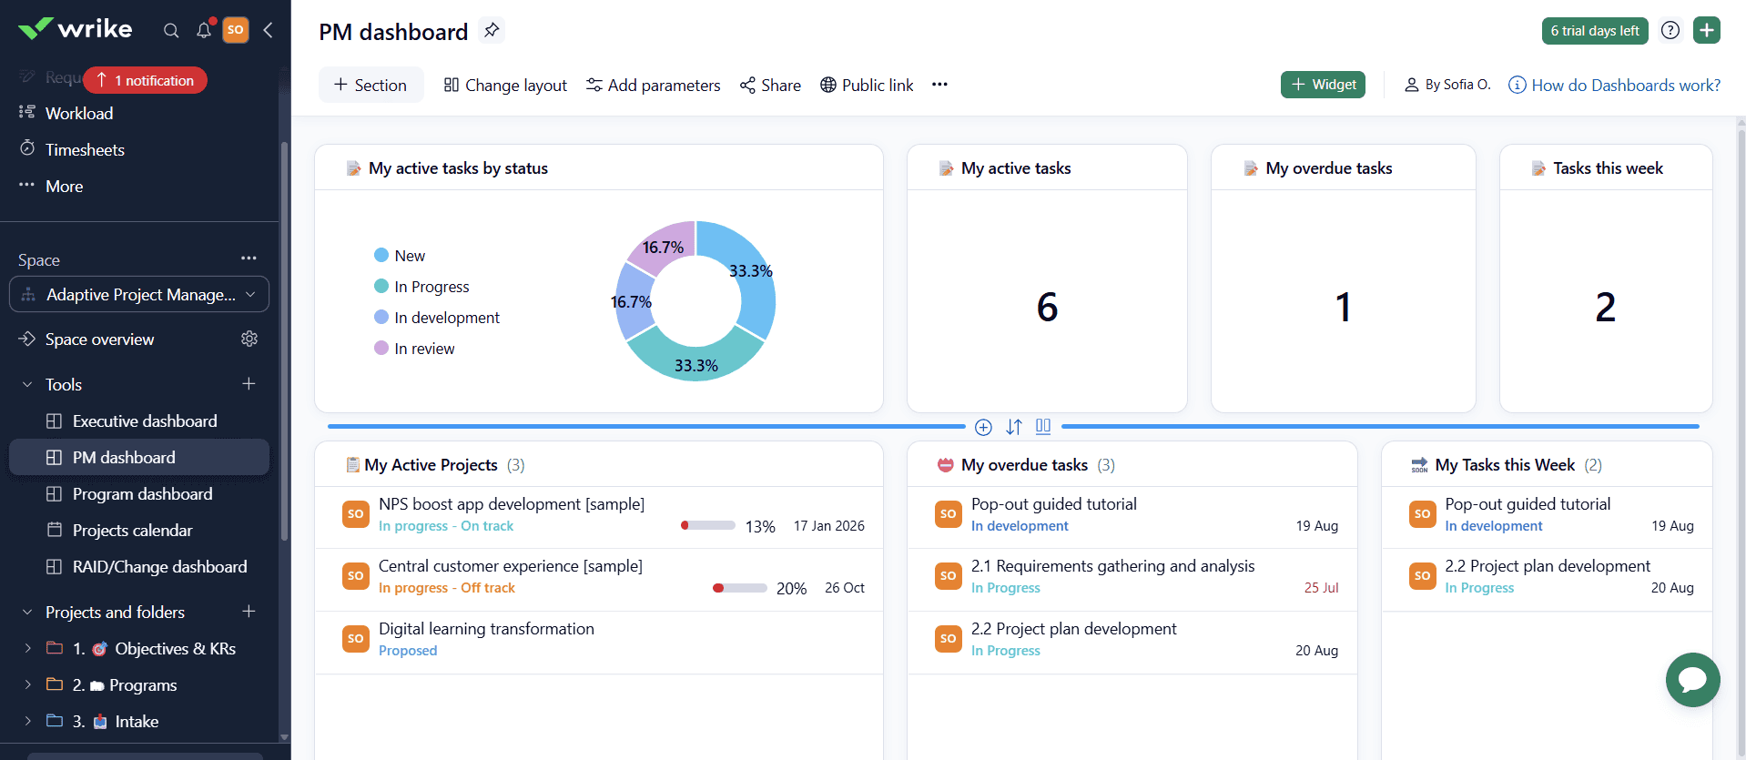Expand the Objectives & KRs folder
This screenshot has height=760, width=1746.
27,649
